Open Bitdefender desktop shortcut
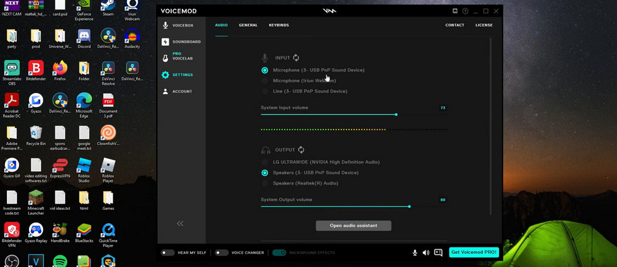This screenshot has width=617, height=267. click(36, 70)
